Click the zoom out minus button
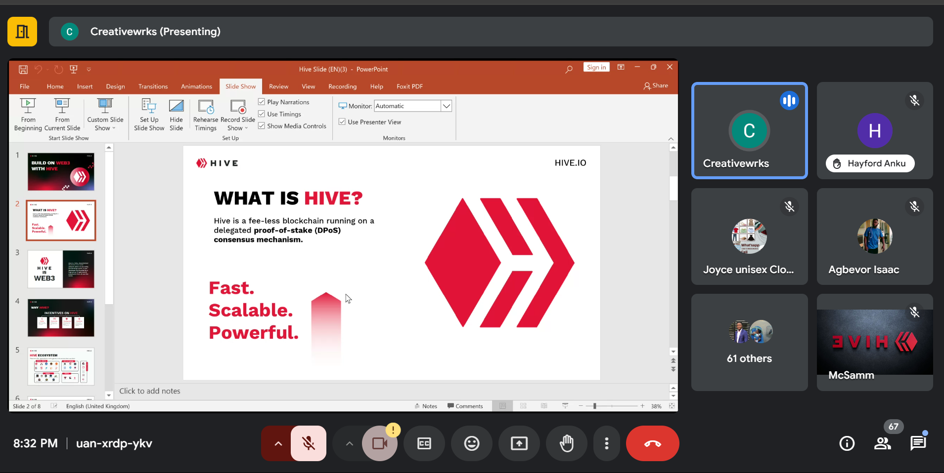 click(581, 406)
